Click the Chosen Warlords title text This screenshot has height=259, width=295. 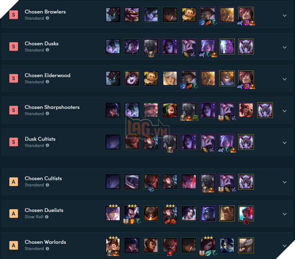[45, 242]
